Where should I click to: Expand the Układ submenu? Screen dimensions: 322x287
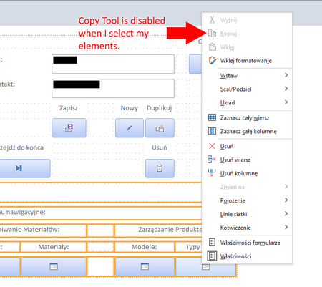tap(286, 102)
